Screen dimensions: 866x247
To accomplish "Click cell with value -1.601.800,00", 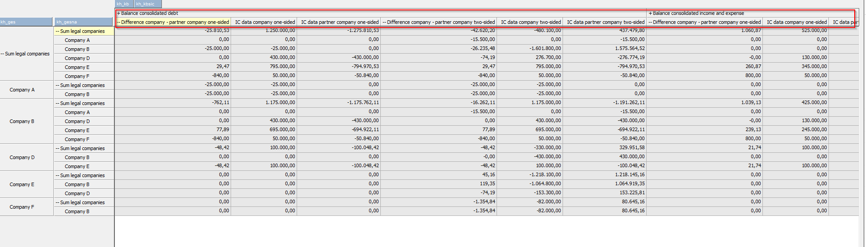I will point(530,49).
